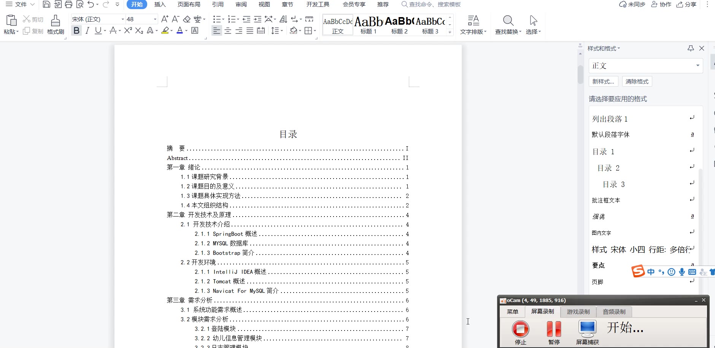Center-align the paragraph
The image size is (715, 348).
228,31
